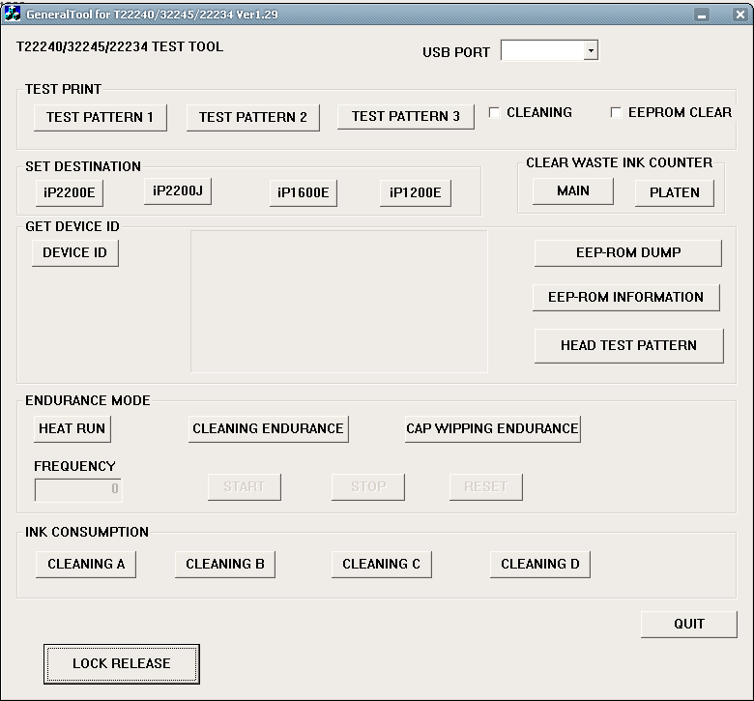This screenshot has width=754, height=701.
Task: Trigger CLEANING D
Action: 540,565
